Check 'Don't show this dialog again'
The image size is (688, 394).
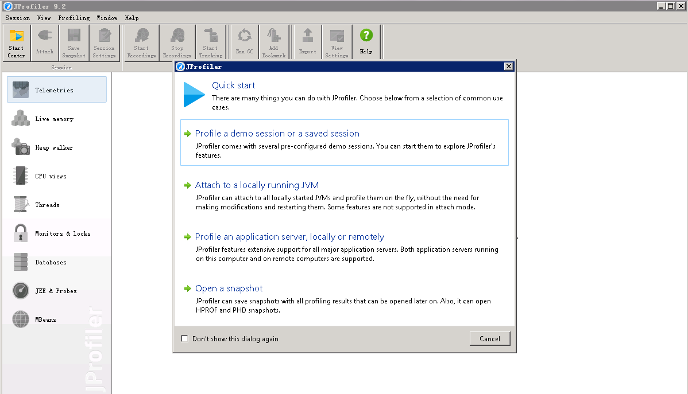click(x=185, y=339)
